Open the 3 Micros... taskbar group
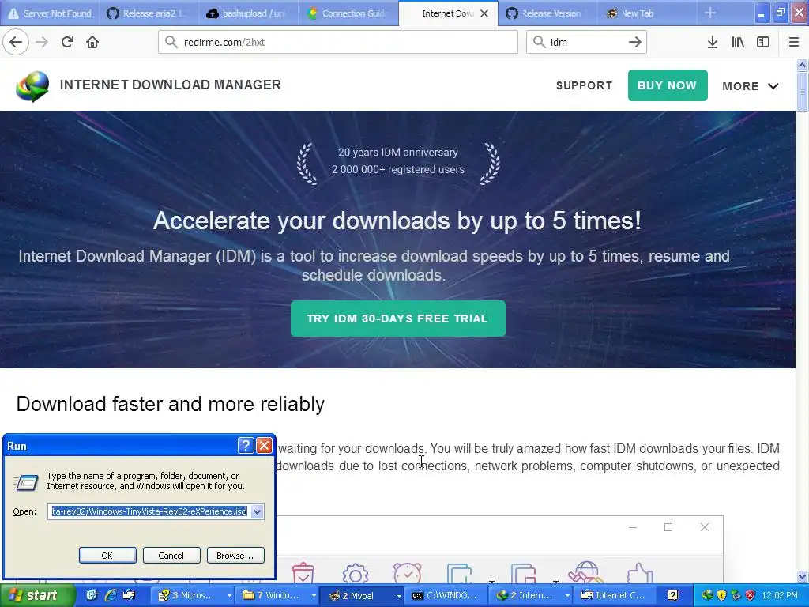 coord(194,595)
